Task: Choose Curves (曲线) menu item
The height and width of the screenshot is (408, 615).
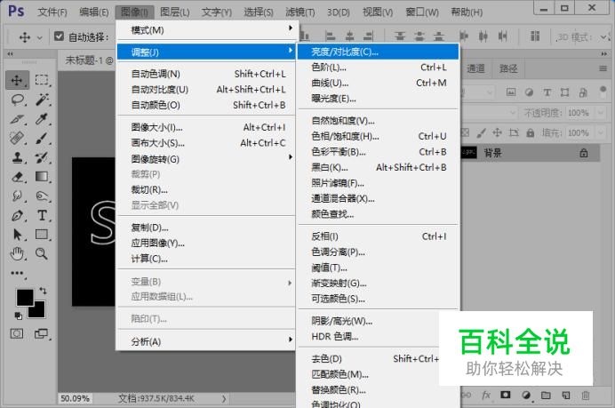Action: pyautogui.click(x=378, y=83)
